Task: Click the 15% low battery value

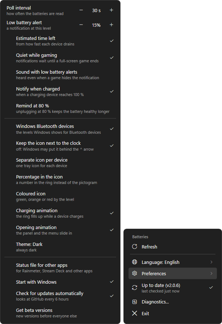Action: [96, 25]
